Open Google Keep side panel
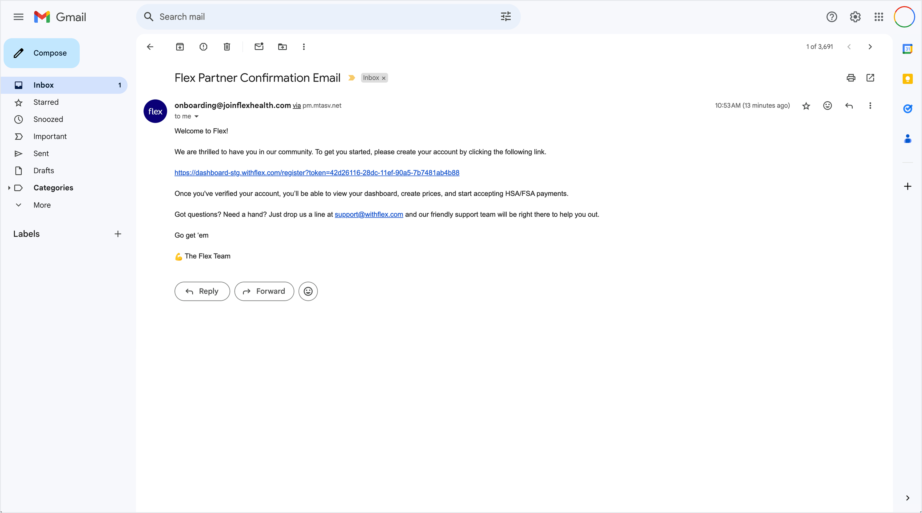The width and height of the screenshot is (922, 513). tap(907, 79)
